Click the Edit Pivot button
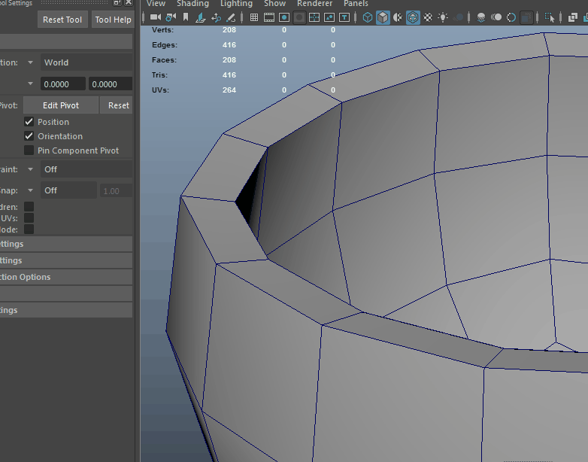 [61, 105]
